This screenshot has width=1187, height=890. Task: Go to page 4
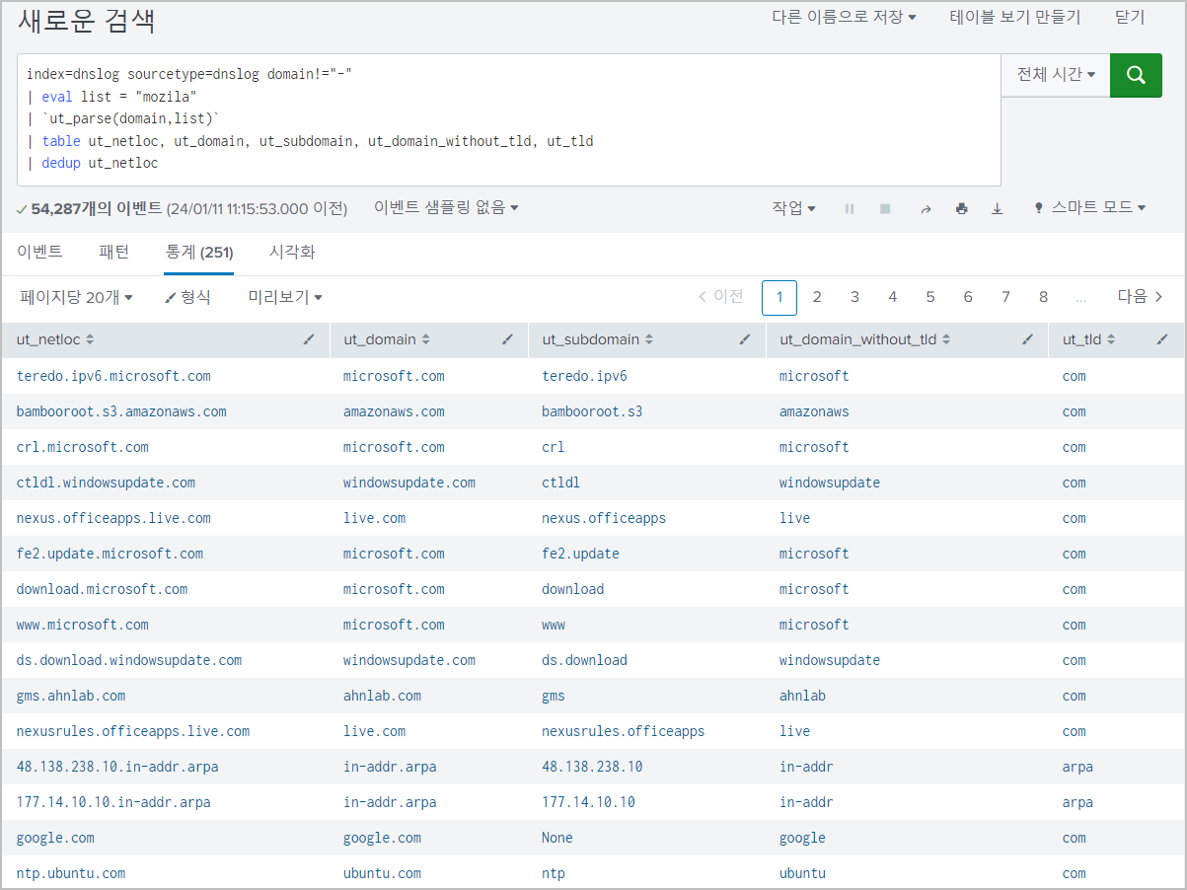[892, 297]
